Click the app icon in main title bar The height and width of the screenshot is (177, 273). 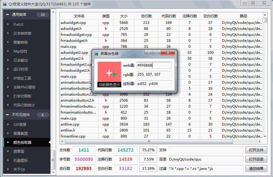coord(5,4)
